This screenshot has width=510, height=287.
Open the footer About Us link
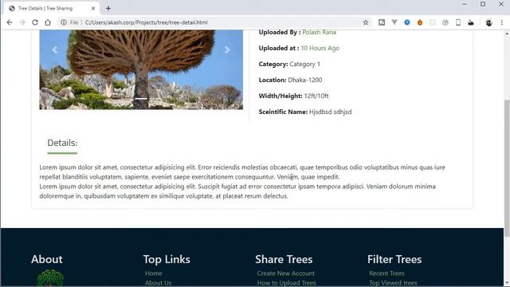(158, 283)
